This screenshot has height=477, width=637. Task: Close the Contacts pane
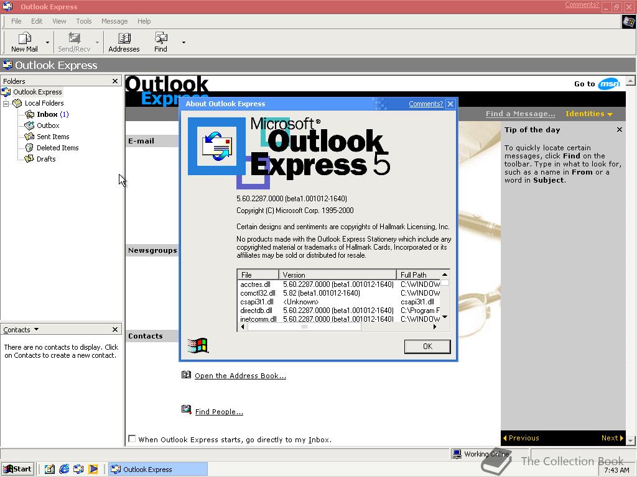tap(115, 329)
